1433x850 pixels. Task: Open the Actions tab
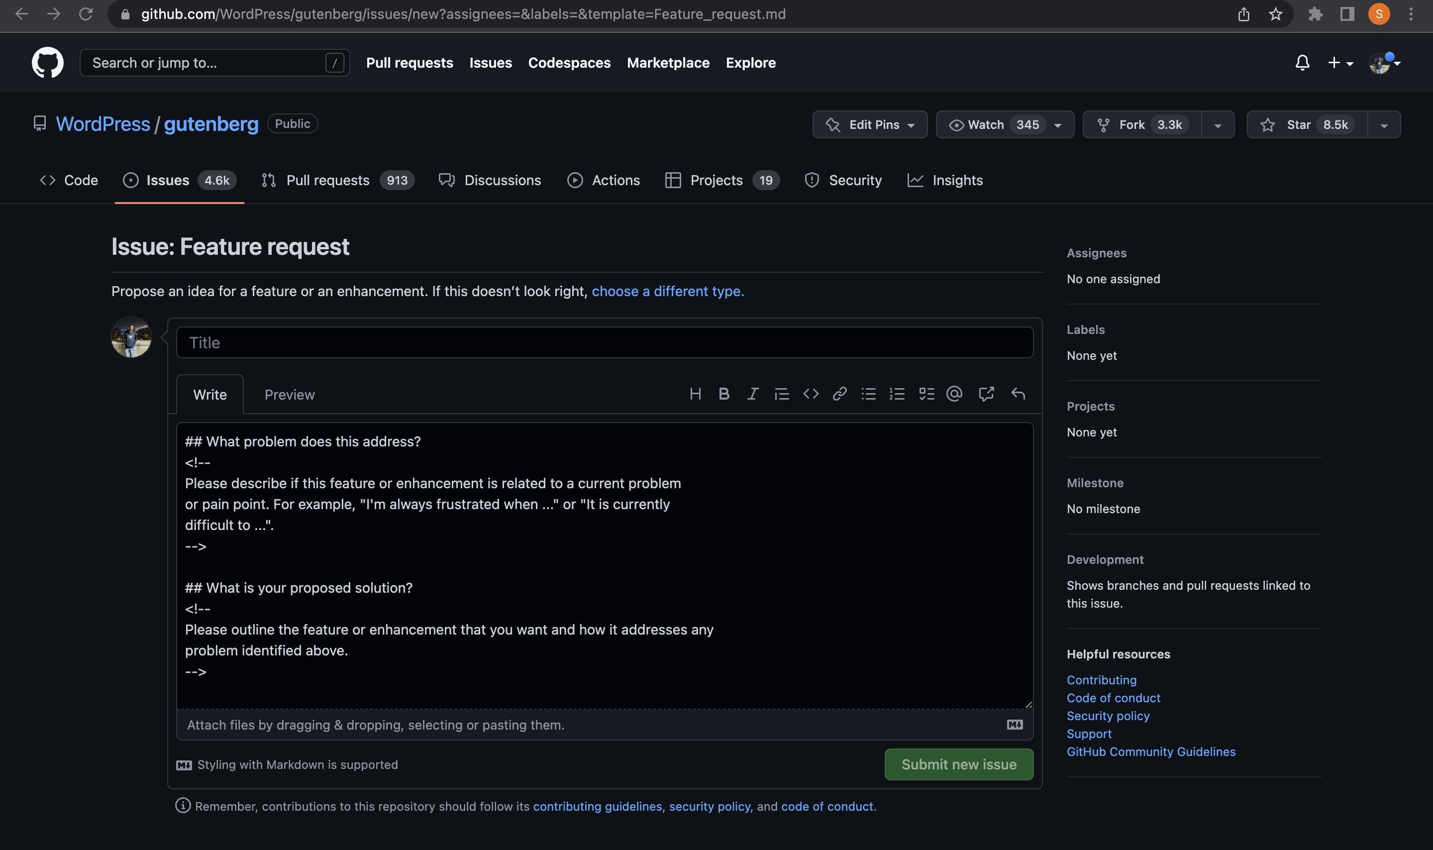(604, 180)
